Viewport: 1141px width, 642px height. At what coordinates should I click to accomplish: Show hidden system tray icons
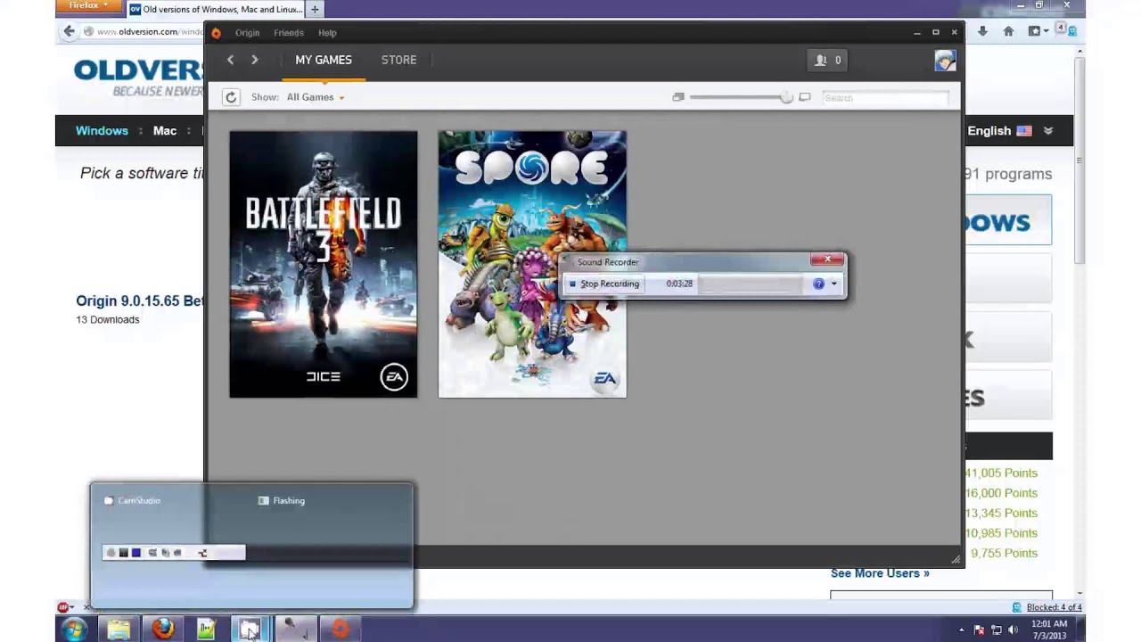pos(961,630)
